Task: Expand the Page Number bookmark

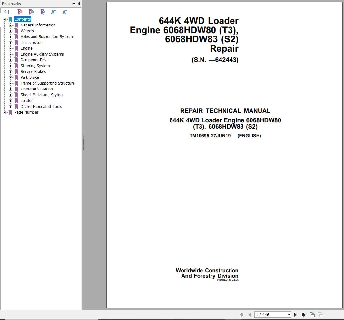Action: [4, 112]
